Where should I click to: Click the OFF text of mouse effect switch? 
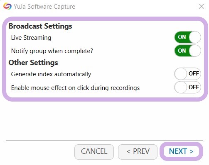click(x=194, y=87)
